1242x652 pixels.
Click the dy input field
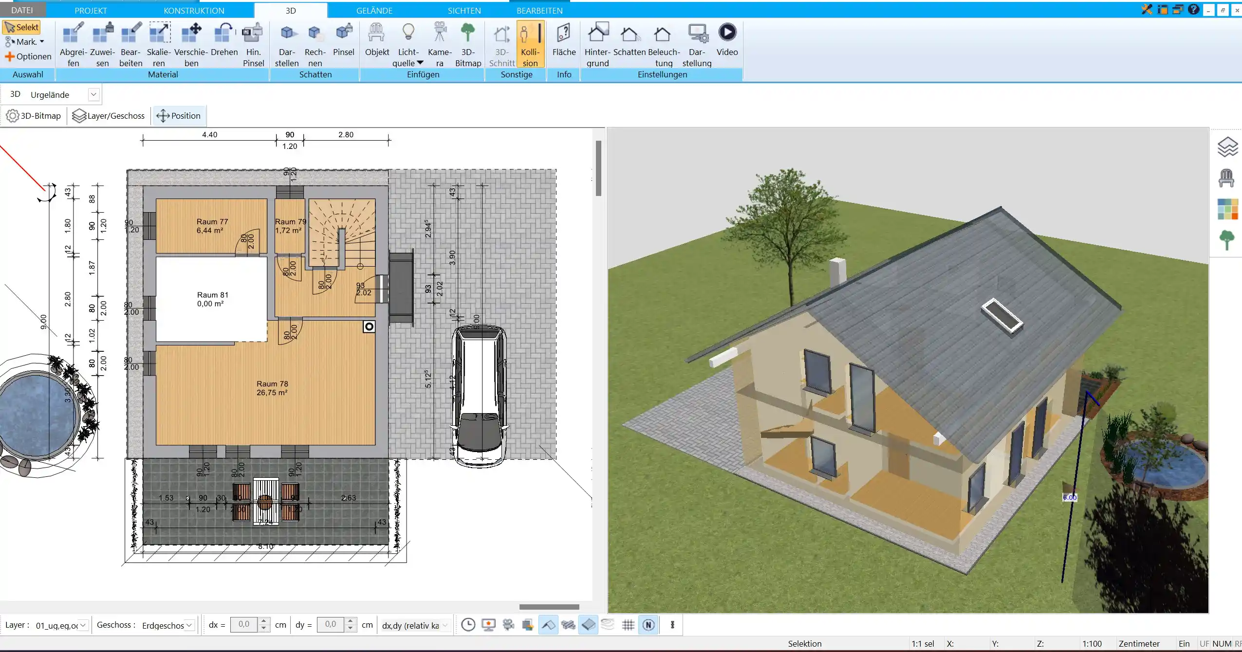(x=331, y=625)
